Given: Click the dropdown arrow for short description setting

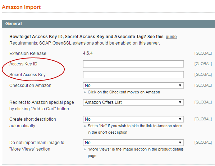Looking at the screenshot, I should pyautogui.click(x=180, y=119).
